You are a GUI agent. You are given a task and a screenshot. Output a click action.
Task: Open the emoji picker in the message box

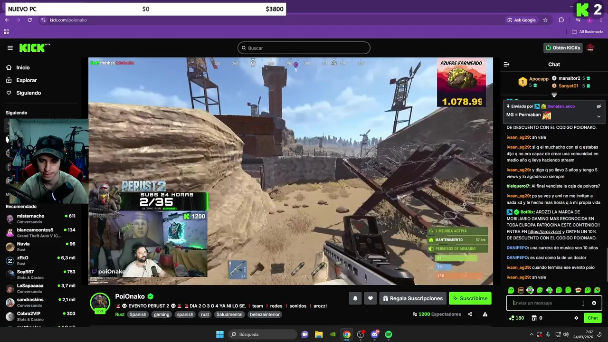(594, 303)
